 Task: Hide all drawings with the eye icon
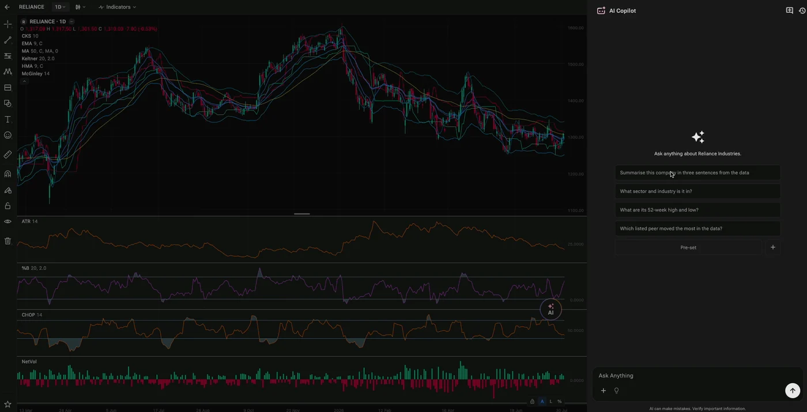pos(7,221)
